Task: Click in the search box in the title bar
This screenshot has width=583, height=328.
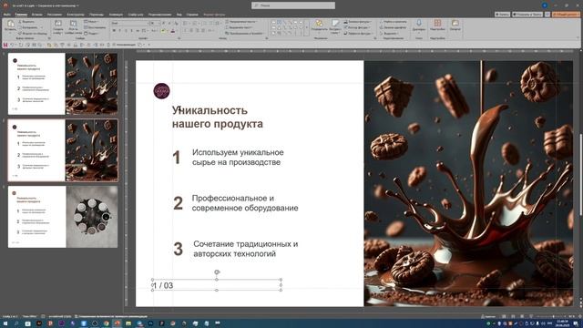Action: [293, 5]
